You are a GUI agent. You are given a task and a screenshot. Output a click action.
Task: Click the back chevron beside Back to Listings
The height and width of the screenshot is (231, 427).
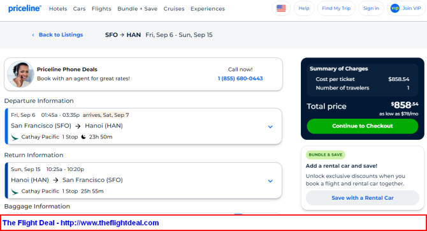33,35
